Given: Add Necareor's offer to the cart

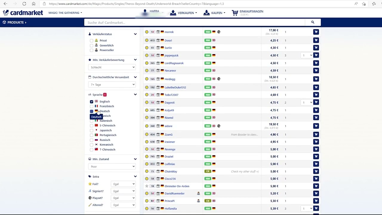Looking at the screenshot, I should point(316,70).
